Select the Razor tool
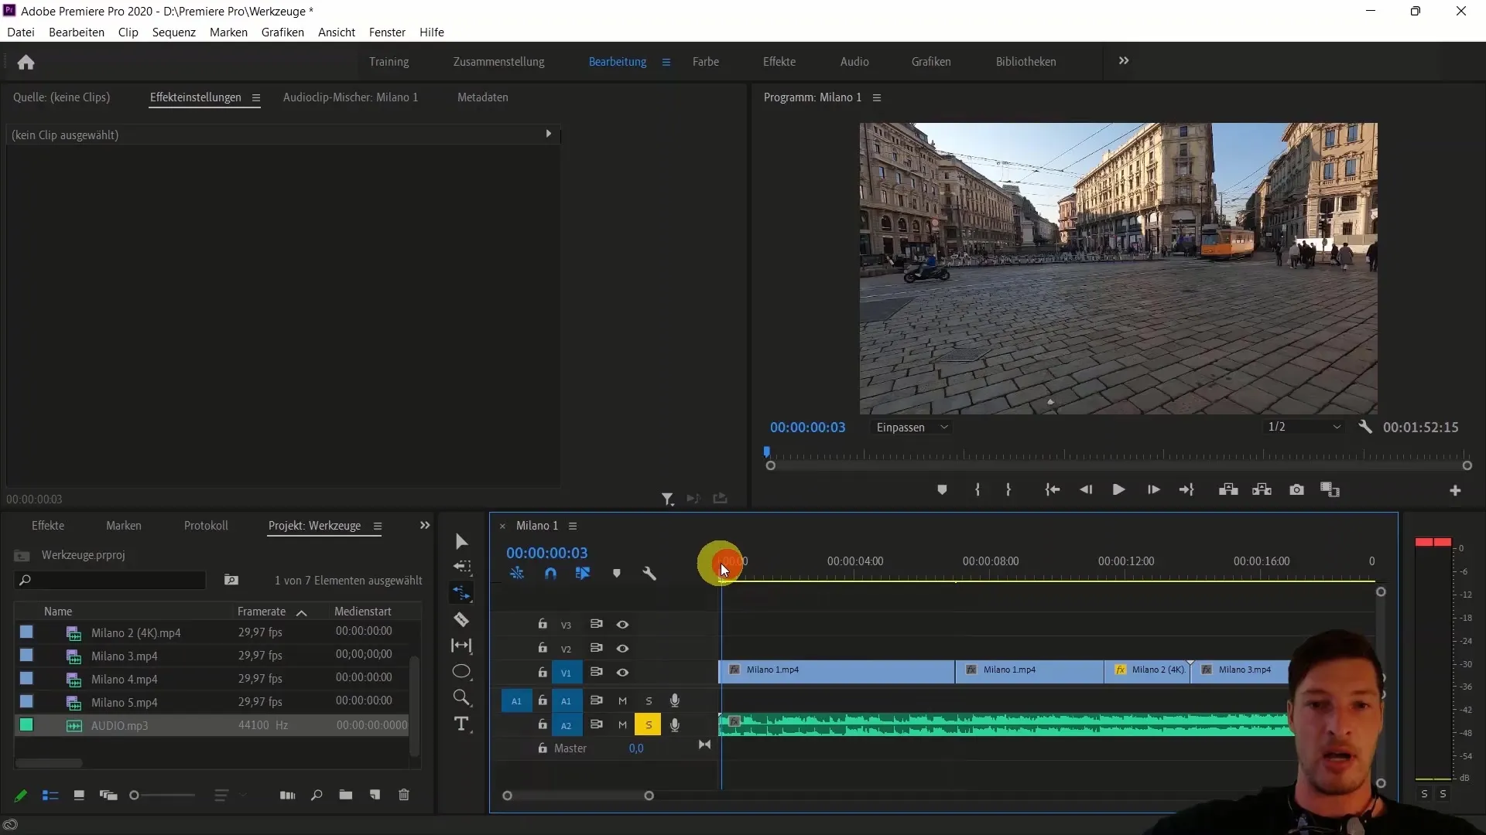This screenshot has width=1486, height=835. (462, 619)
